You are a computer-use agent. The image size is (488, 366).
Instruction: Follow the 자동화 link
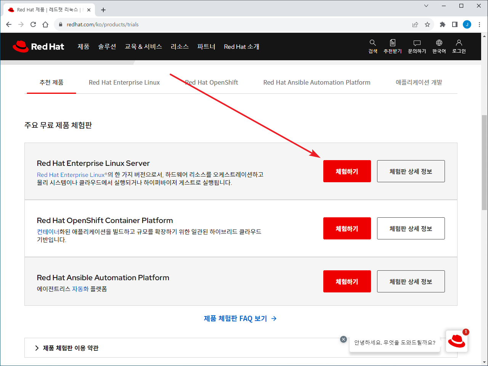click(x=80, y=289)
